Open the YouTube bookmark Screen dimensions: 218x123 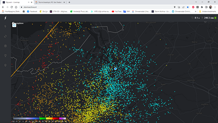117,11
